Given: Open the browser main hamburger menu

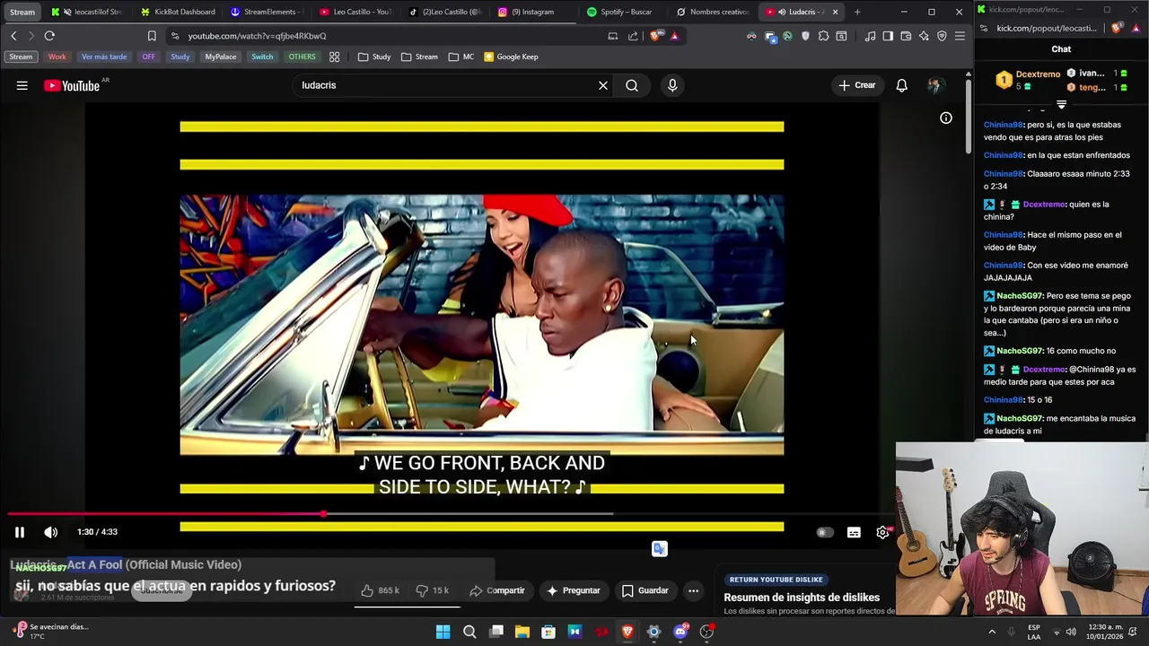Looking at the screenshot, I should (x=960, y=36).
